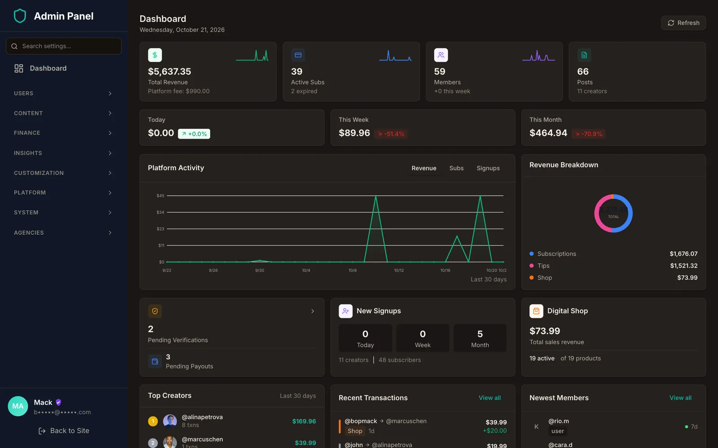Viewport: 718px width, 448px height.
Task: Click the +0.0% Today badge
Action: tap(194, 134)
